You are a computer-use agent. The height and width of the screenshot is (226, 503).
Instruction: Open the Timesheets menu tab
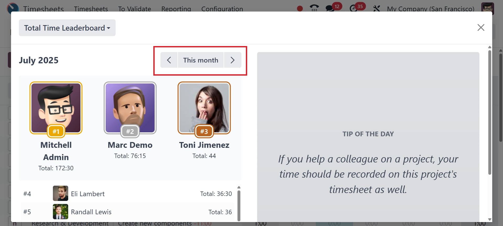click(91, 9)
